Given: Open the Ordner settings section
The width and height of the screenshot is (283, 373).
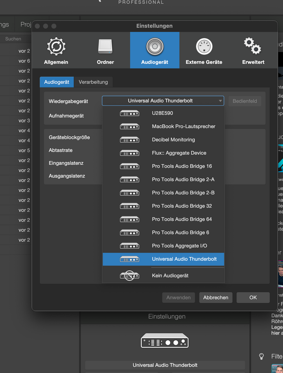Looking at the screenshot, I should [x=105, y=51].
